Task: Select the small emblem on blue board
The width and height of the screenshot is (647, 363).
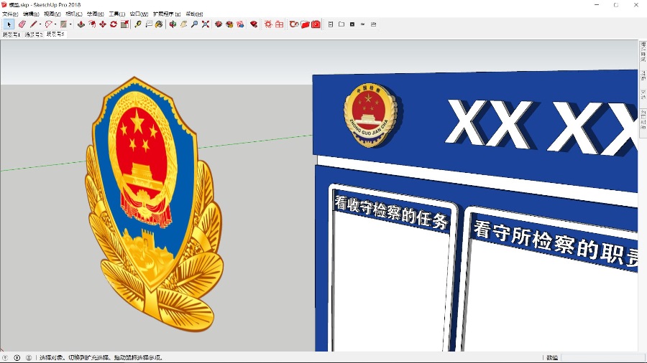Action: point(370,115)
